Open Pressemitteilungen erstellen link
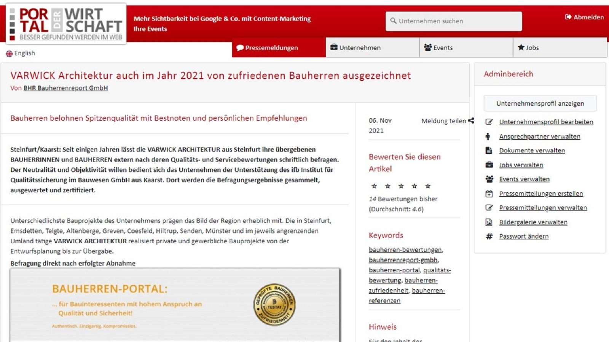This screenshot has width=609, height=342. tap(541, 193)
